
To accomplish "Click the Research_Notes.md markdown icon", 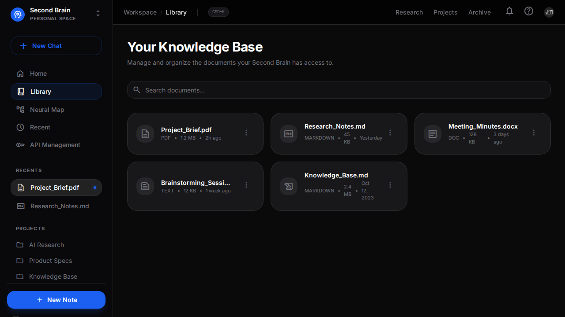I will pyautogui.click(x=289, y=134).
